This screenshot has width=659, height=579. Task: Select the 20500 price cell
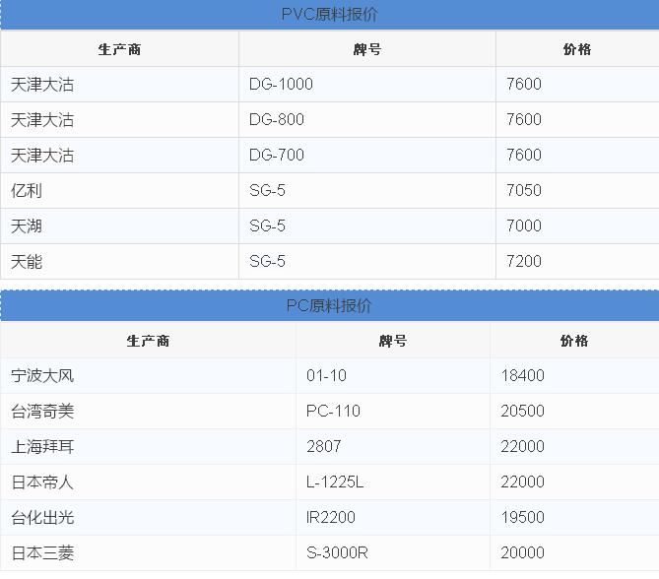point(574,411)
